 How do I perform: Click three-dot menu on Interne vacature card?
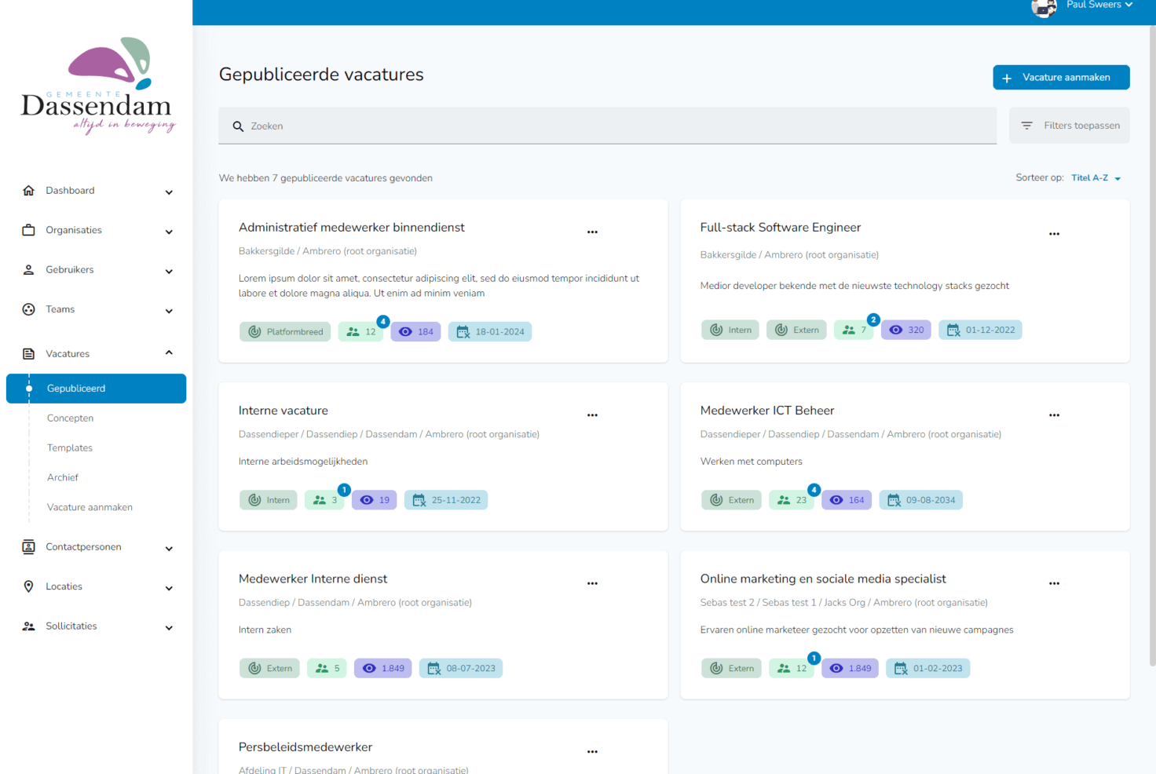[x=592, y=415]
